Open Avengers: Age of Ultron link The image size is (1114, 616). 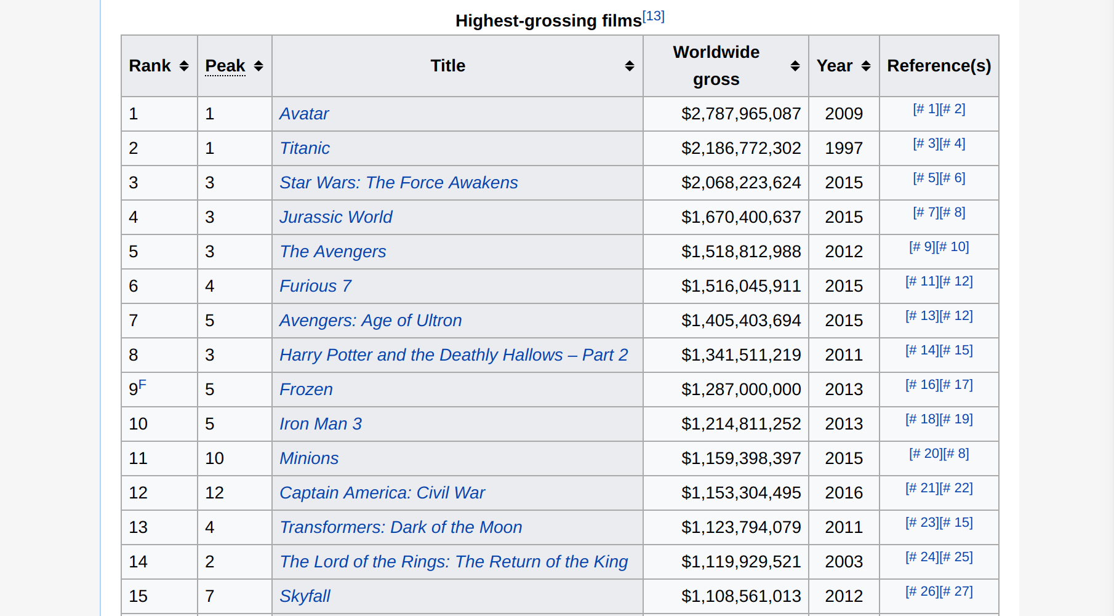[371, 321]
